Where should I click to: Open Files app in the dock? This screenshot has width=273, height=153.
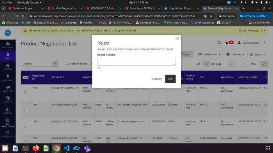(x=5, y=148)
